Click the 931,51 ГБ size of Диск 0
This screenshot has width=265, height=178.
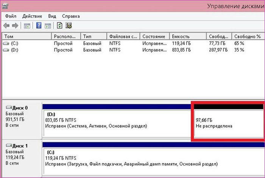(15, 120)
